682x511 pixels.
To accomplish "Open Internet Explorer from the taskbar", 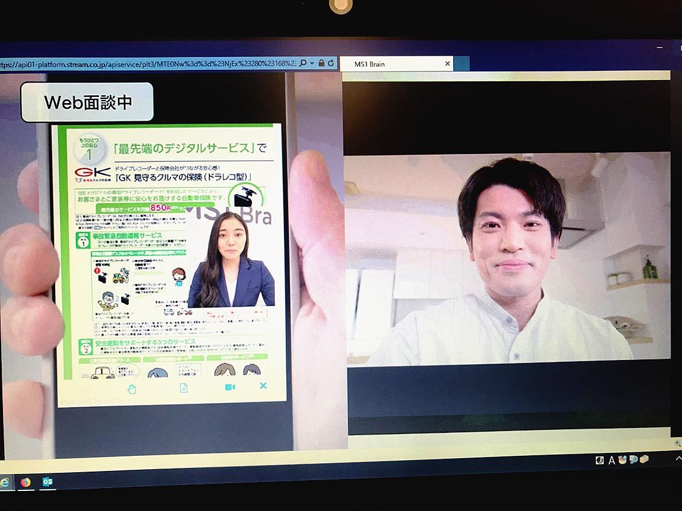I will pyautogui.click(x=5, y=483).
